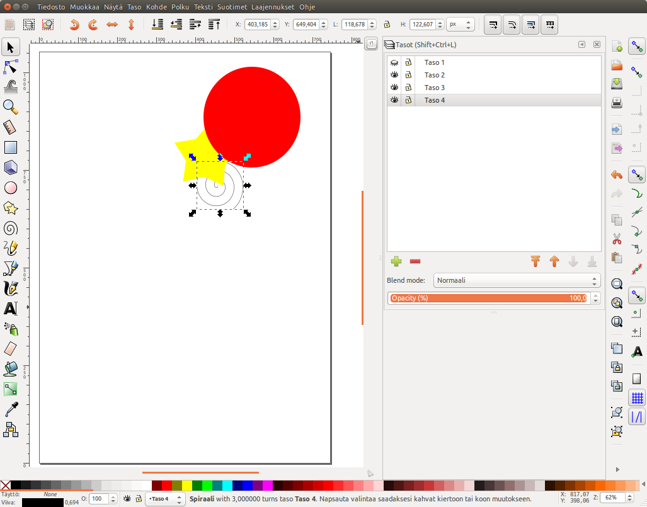
Task: Toggle lock on Taso 2 layer
Action: 408,75
